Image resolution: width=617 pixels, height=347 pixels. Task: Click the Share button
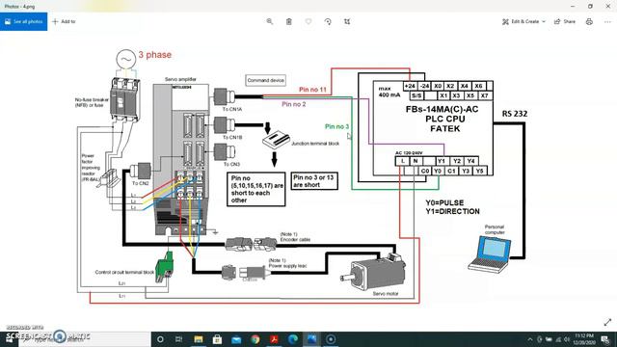click(565, 21)
